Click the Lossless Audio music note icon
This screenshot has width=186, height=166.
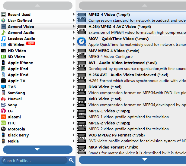[x=3, y=39]
